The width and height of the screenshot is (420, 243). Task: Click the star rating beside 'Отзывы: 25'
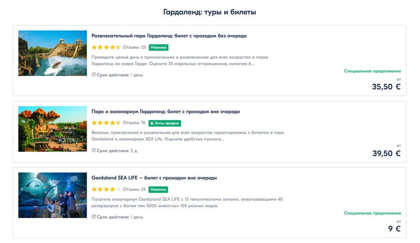tap(106, 189)
